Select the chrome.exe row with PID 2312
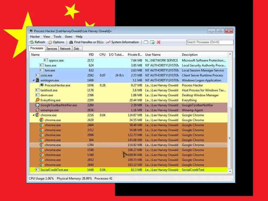 pos(129,130)
